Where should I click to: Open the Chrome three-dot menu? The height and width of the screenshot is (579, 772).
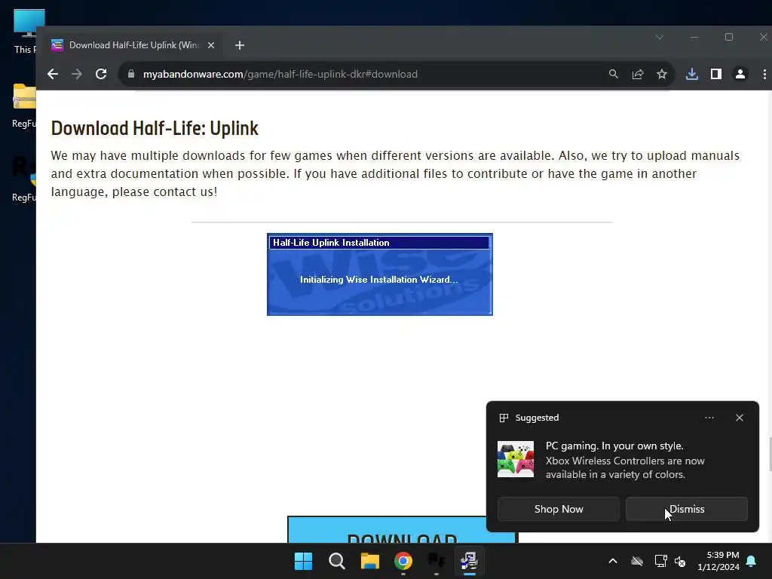764,74
